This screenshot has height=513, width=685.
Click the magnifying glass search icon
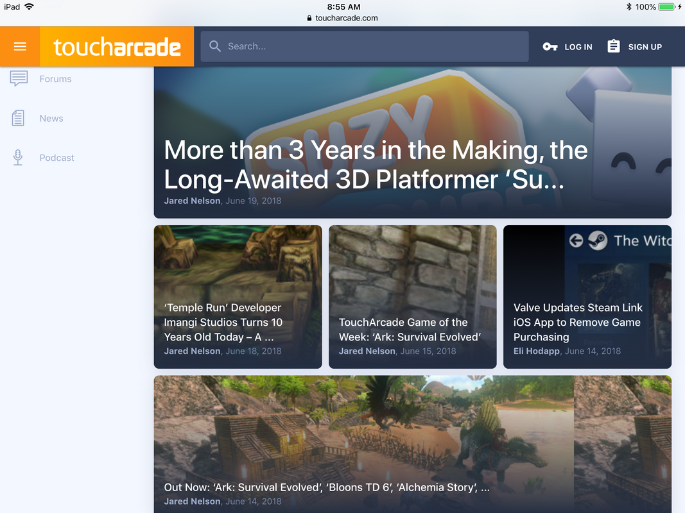(214, 46)
